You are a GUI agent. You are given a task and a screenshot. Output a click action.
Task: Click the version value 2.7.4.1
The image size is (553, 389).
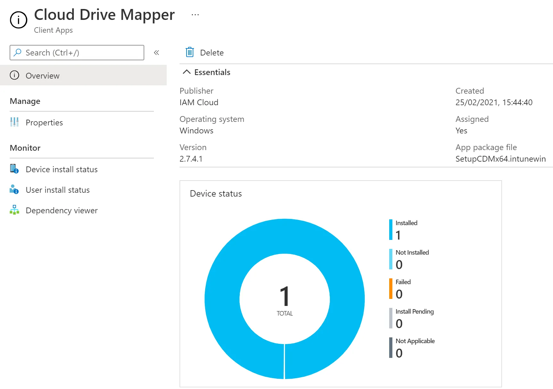click(x=191, y=159)
